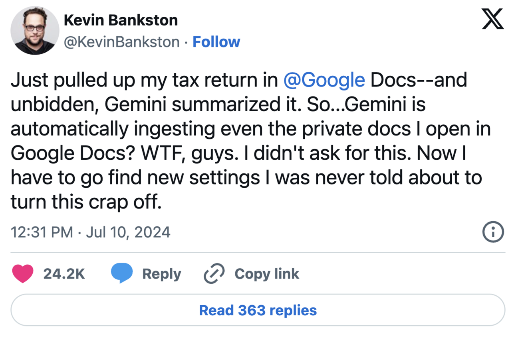Click the Follow button next to the handle
This screenshot has width=516, height=338.
[x=216, y=41]
